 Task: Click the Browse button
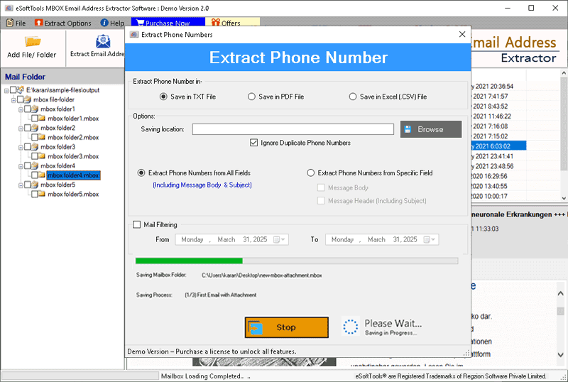pos(431,129)
